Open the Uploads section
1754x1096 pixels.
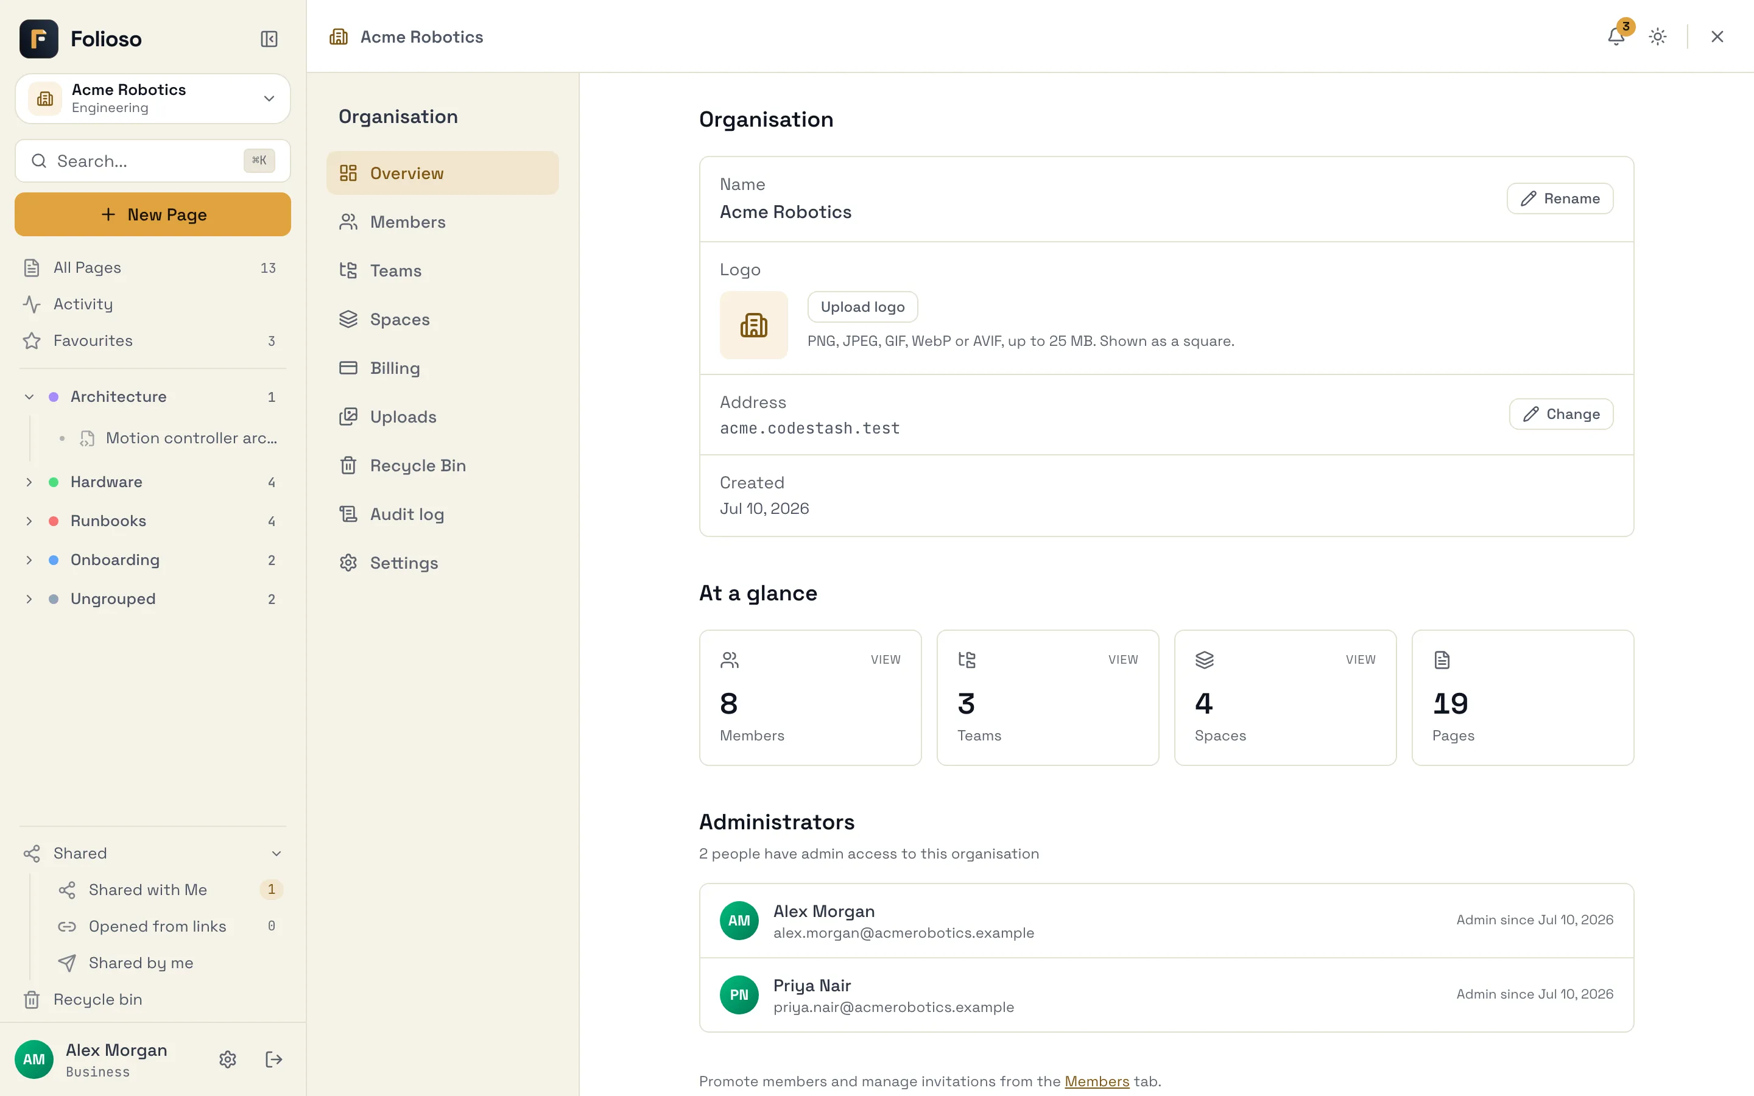click(442, 417)
